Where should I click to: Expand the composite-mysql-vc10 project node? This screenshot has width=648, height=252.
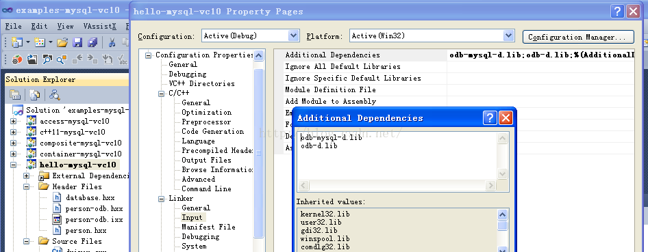pos(14,143)
